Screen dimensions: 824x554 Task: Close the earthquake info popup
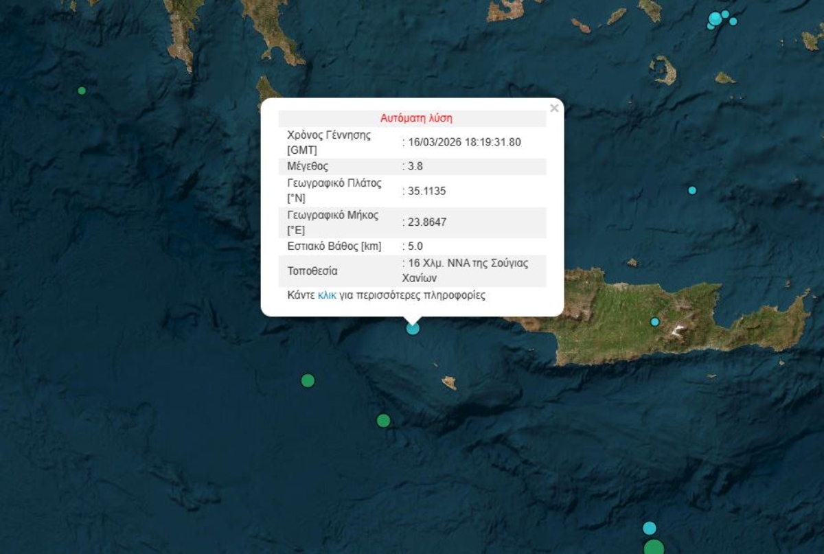[x=554, y=108]
